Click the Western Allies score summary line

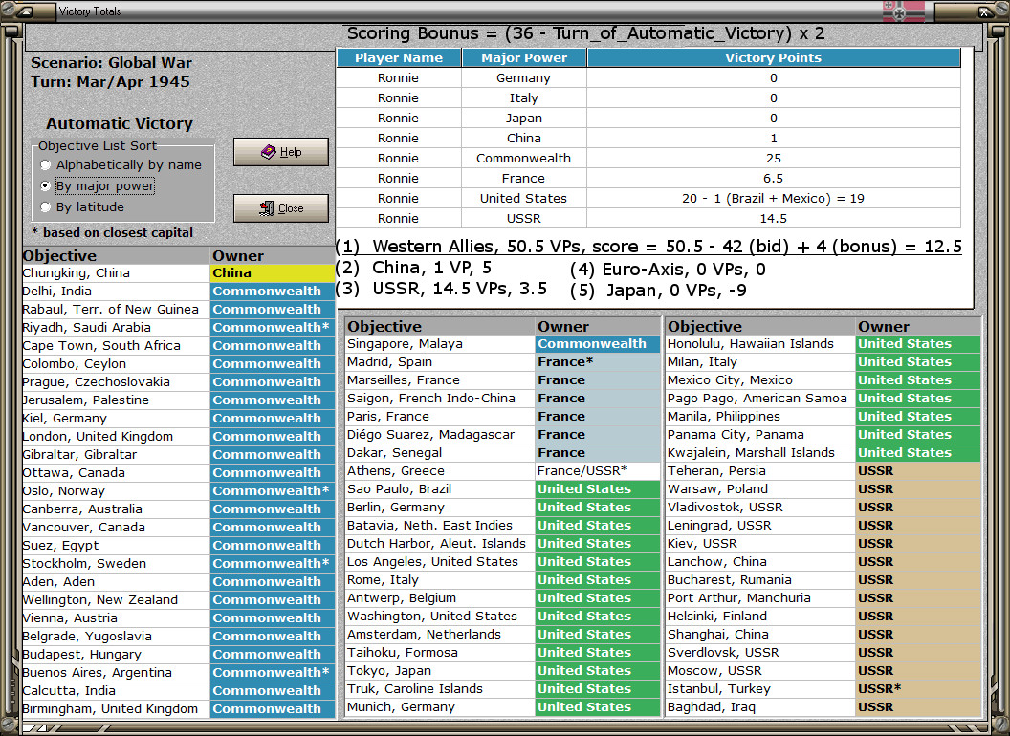[x=649, y=247]
